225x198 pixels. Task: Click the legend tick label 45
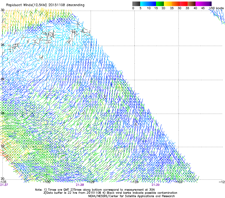[203, 8]
